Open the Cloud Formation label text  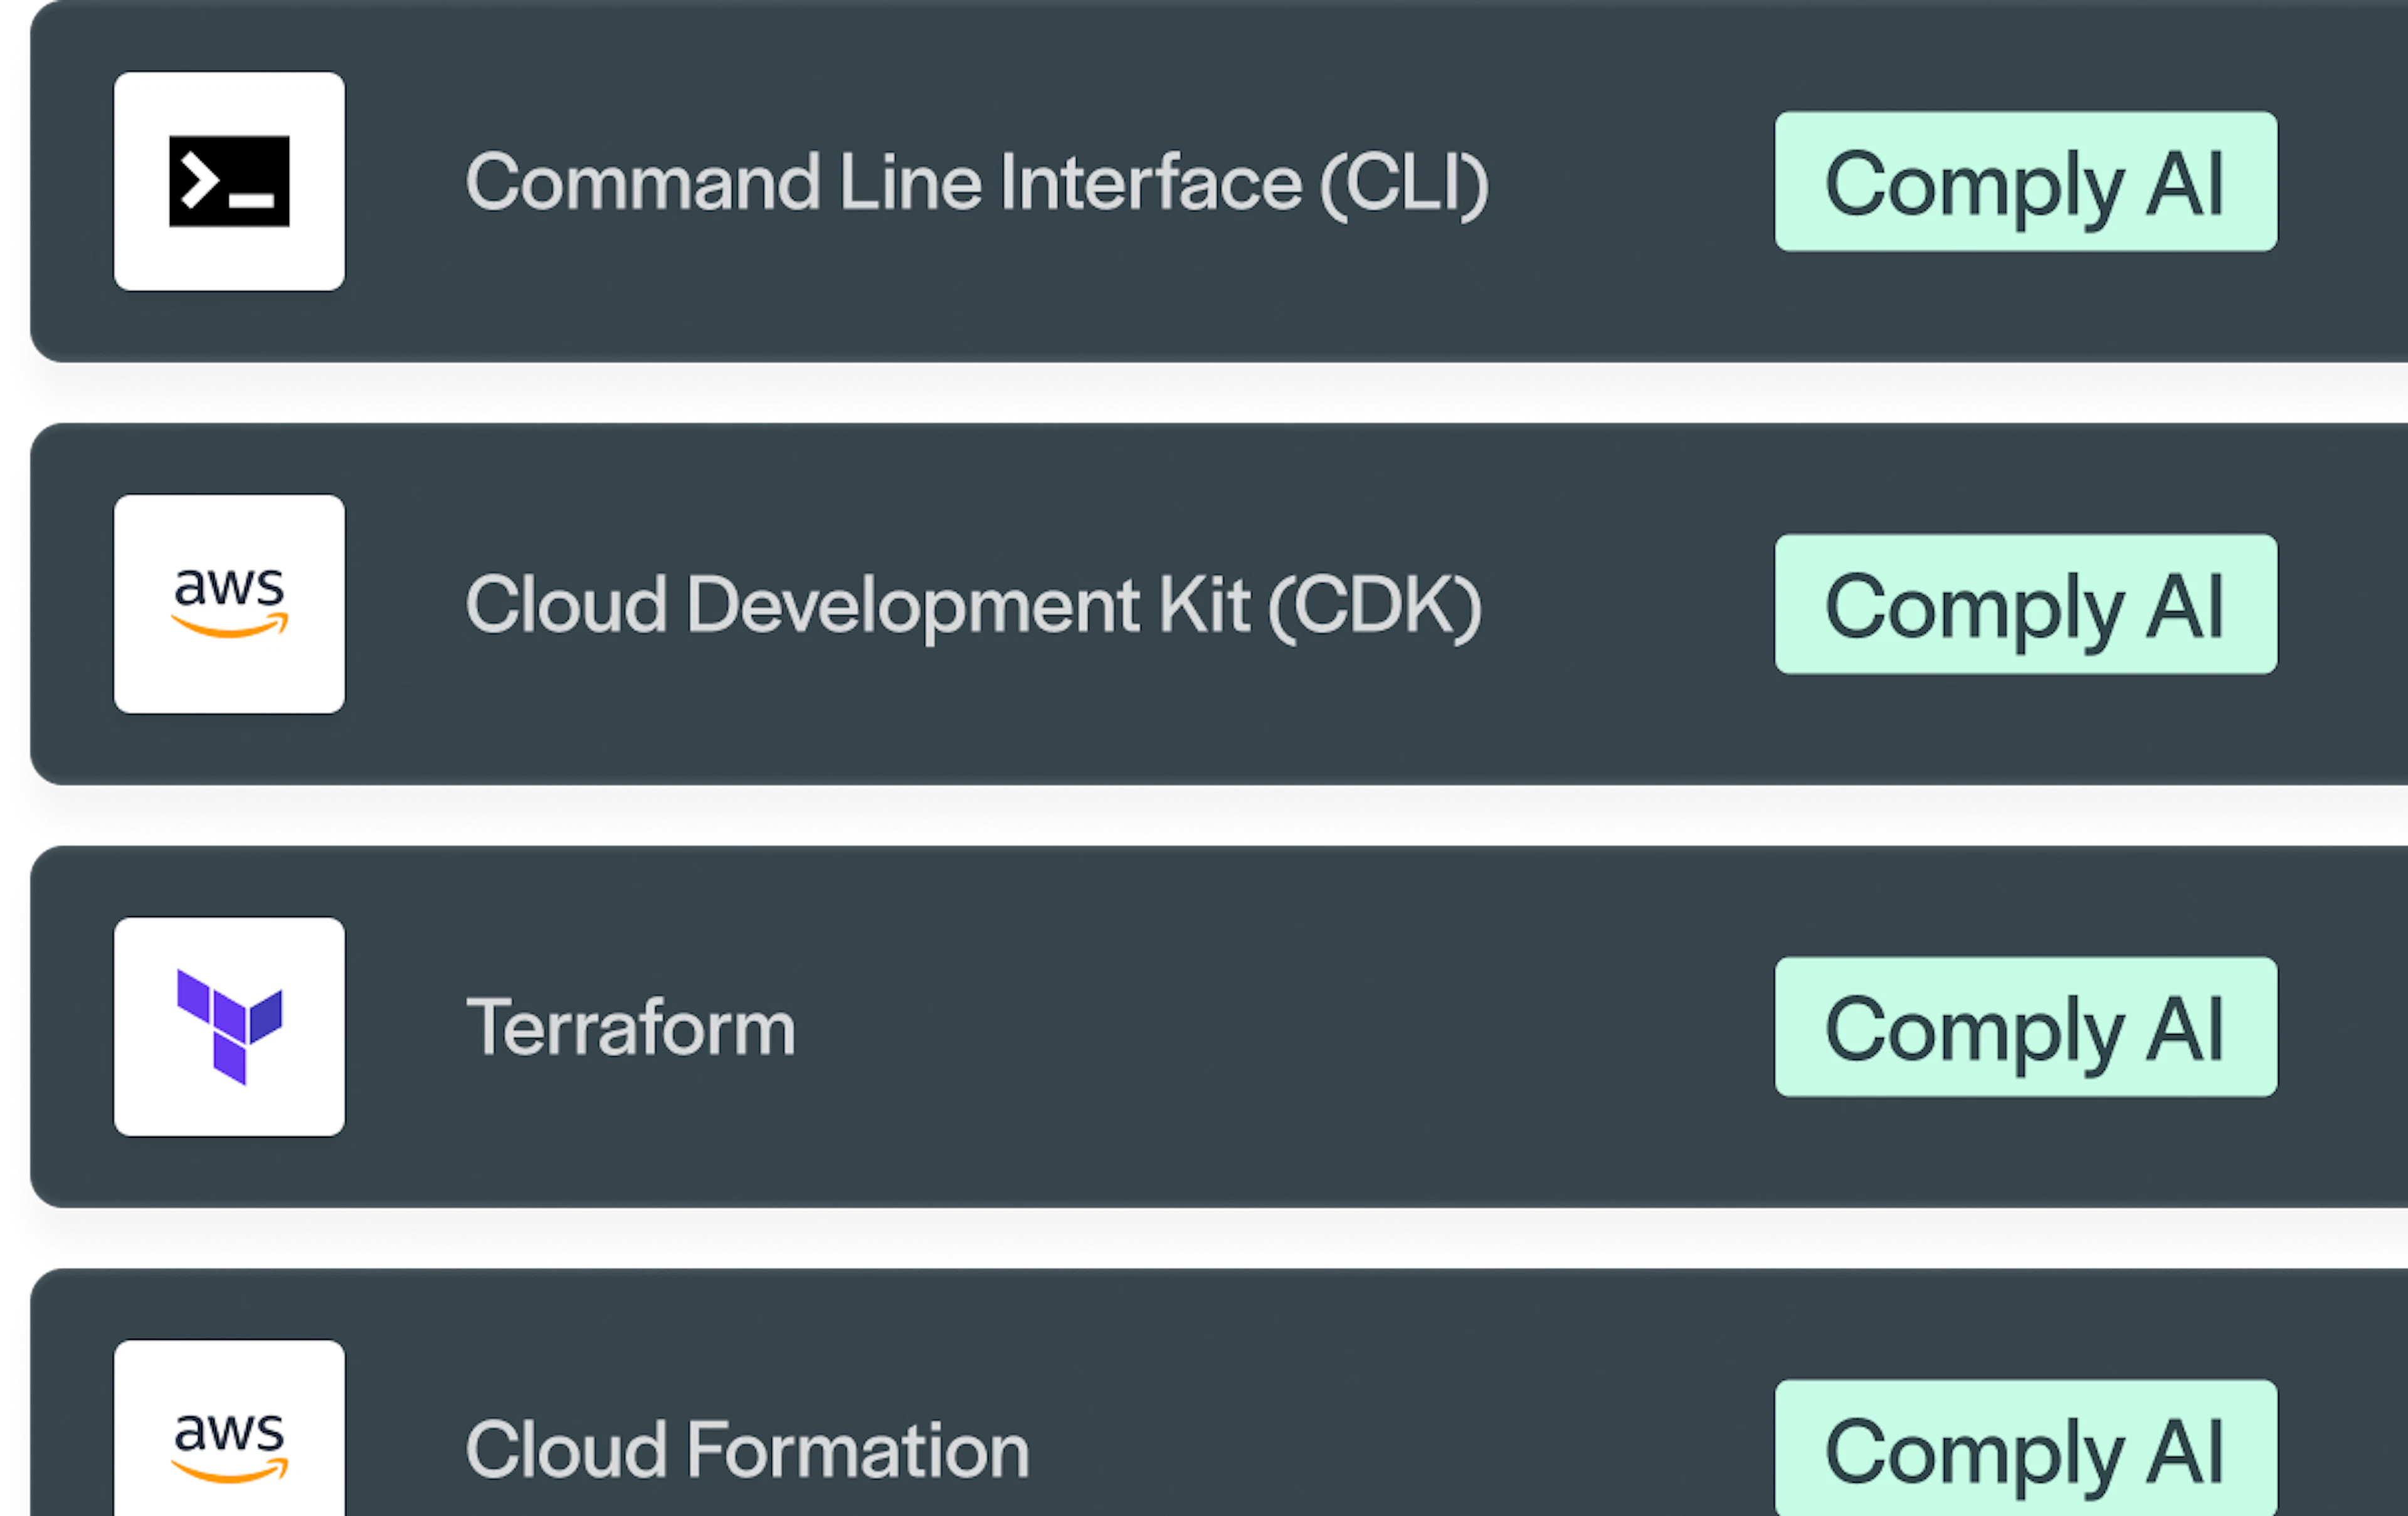tap(747, 1450)
